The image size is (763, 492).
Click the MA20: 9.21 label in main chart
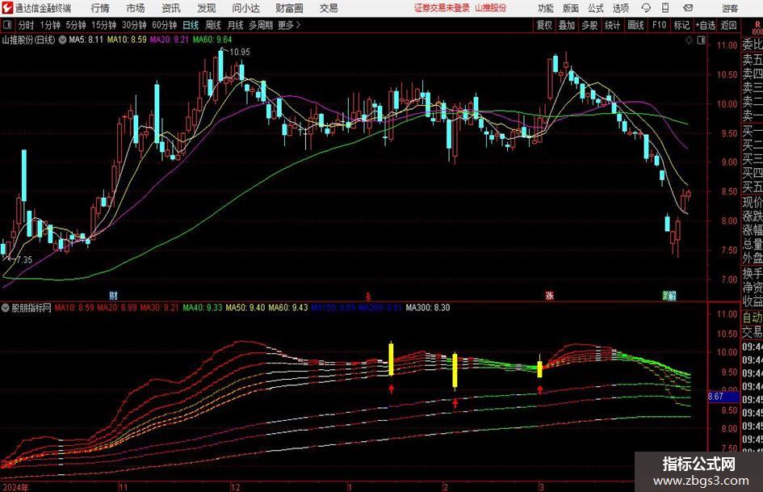[x=169, y=40]
